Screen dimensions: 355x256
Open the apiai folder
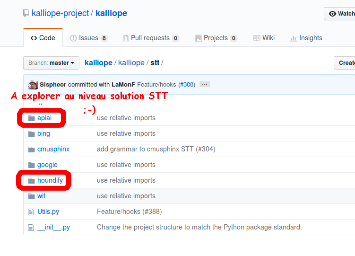(x=44, y=118)
